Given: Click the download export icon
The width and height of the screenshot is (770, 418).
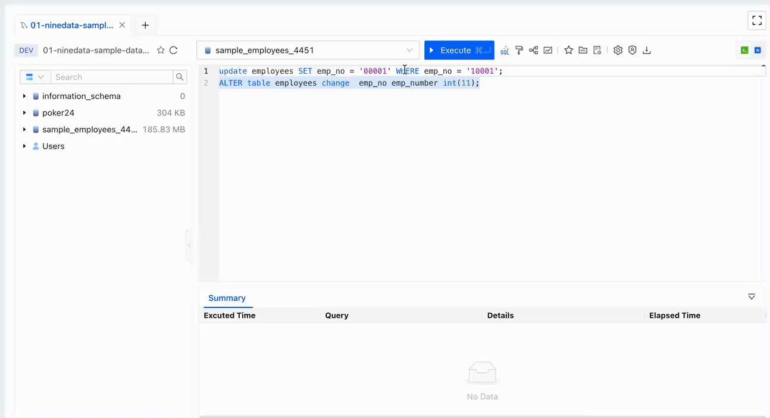Looking at the screenshot, I should (x=647, y=51).
